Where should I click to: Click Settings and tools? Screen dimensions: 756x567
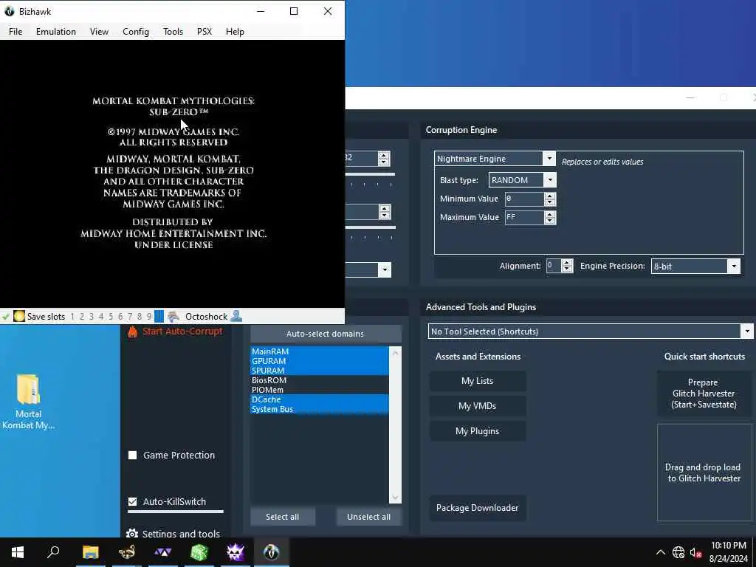pyautogui.click(x=182, y=533)
